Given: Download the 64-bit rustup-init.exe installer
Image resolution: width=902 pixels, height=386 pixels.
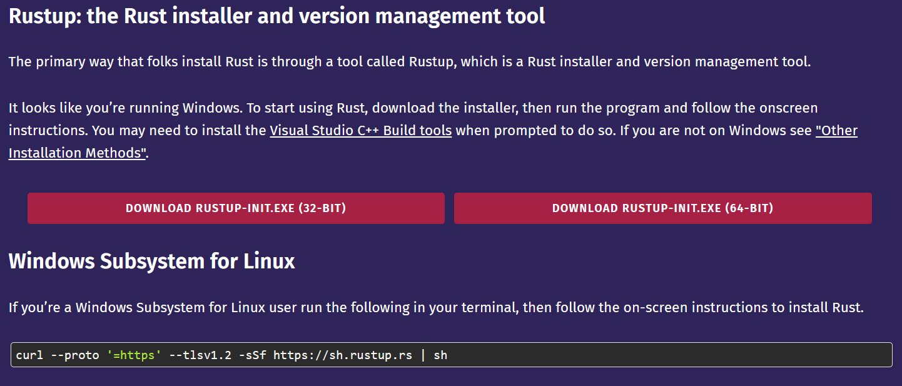Looking at the screenshot, I should click(x=662, y=208).
